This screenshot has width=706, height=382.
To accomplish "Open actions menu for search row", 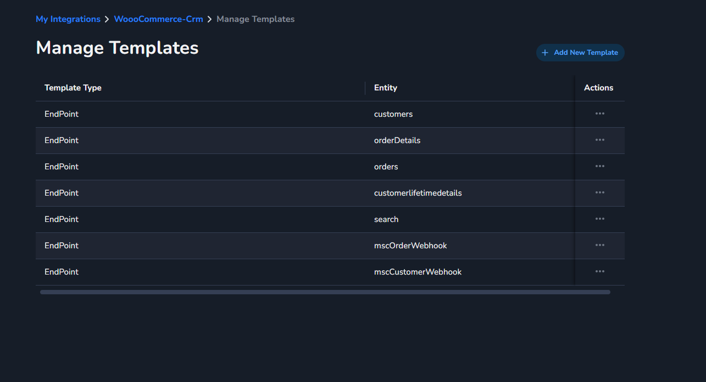I will click(599, 219).
